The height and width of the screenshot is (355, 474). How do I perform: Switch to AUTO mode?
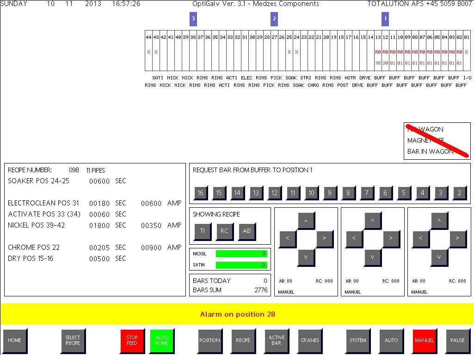[x=392, y=341]
